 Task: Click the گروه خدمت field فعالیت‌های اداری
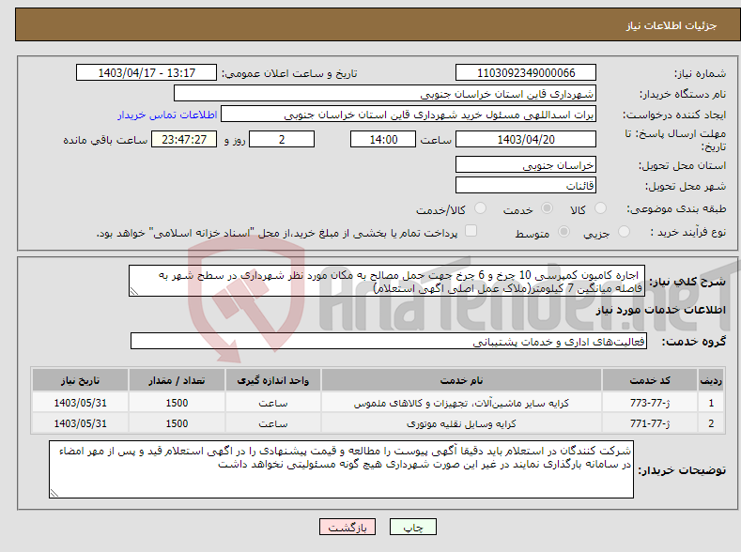389,341
